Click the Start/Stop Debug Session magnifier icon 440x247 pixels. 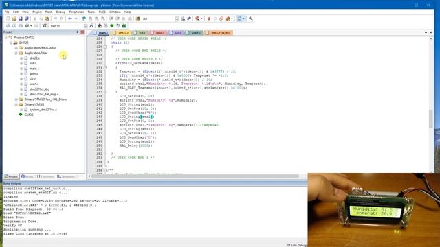coord(197,19)
